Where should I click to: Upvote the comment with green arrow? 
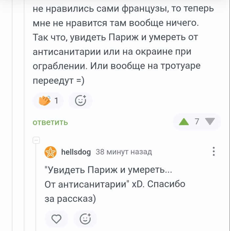(x=183, y=122)
